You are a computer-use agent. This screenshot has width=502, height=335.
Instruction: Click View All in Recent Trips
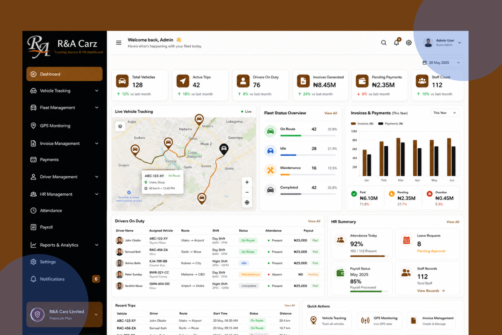(289, 306)
